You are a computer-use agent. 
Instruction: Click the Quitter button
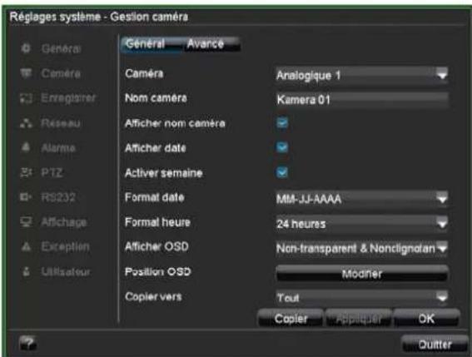pos(435,344)
